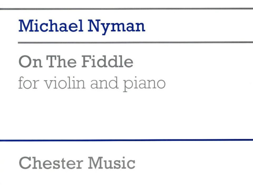
Task: Select the word "Chester" in the publisher name
Action: (x=51, y=163)
